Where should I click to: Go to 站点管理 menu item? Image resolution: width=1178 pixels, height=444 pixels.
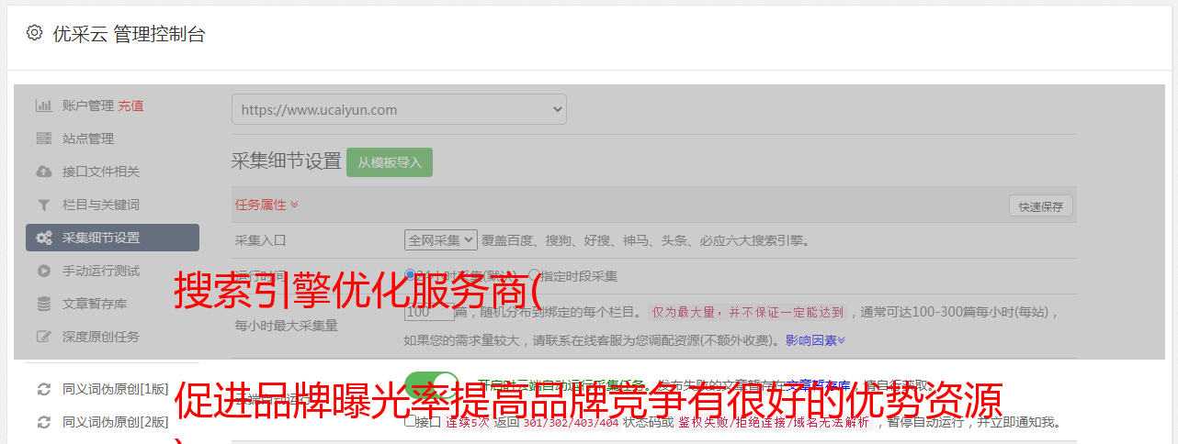[88, 139]
